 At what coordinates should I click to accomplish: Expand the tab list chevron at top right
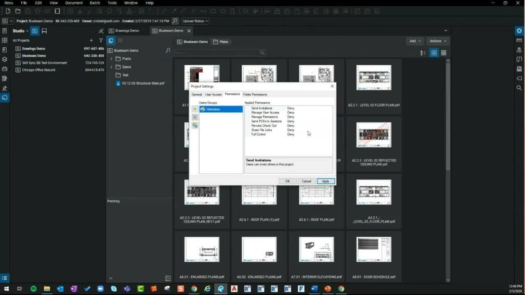pos(445,31)
